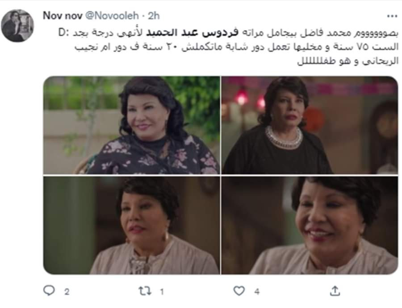Open the woman in floral blouse photo
Screen dimensions: 402x308
pyautogui.click(x=131, y=125)
